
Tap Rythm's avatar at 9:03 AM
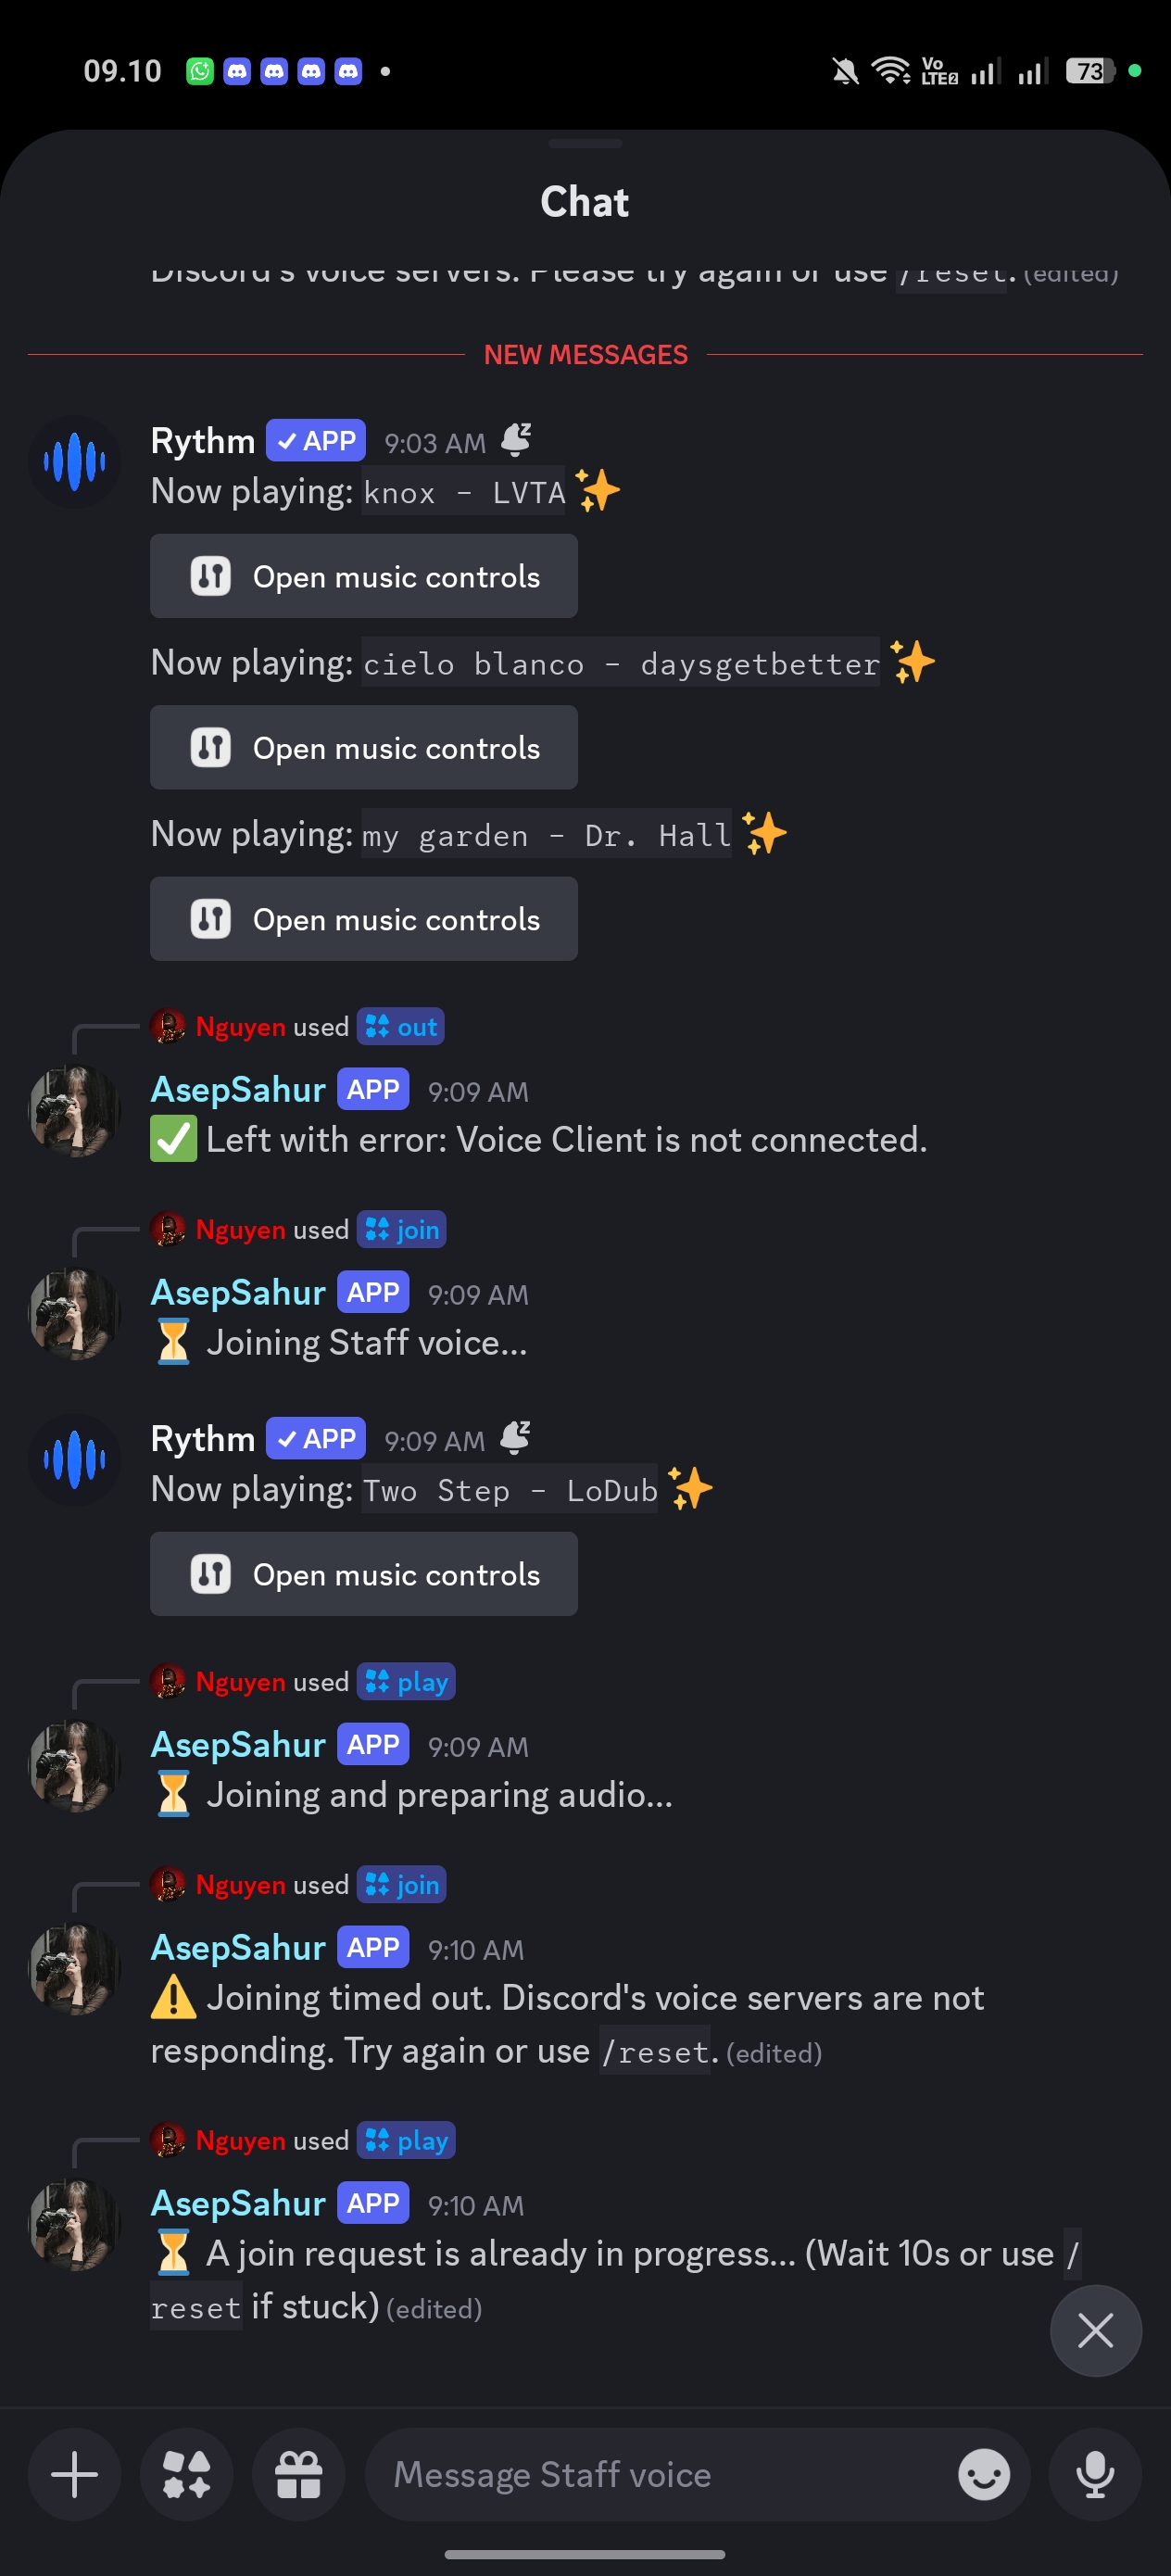[x=74, y=462]
